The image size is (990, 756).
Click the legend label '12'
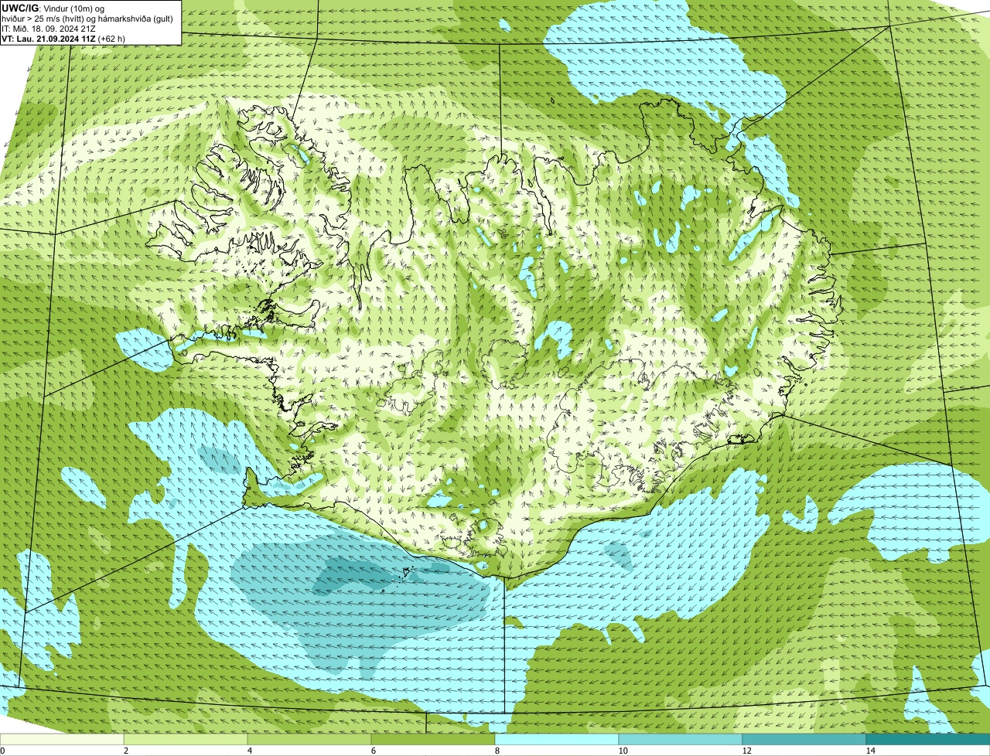coord(746,751)
